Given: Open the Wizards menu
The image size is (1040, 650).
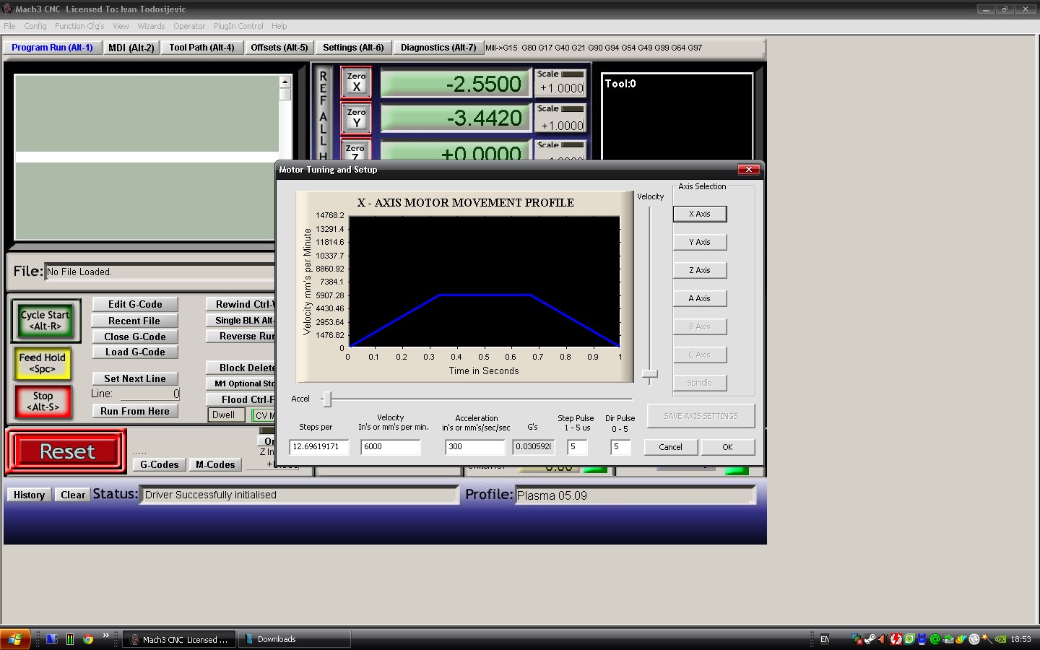Looking at the screenshot, I should (151, 26).
